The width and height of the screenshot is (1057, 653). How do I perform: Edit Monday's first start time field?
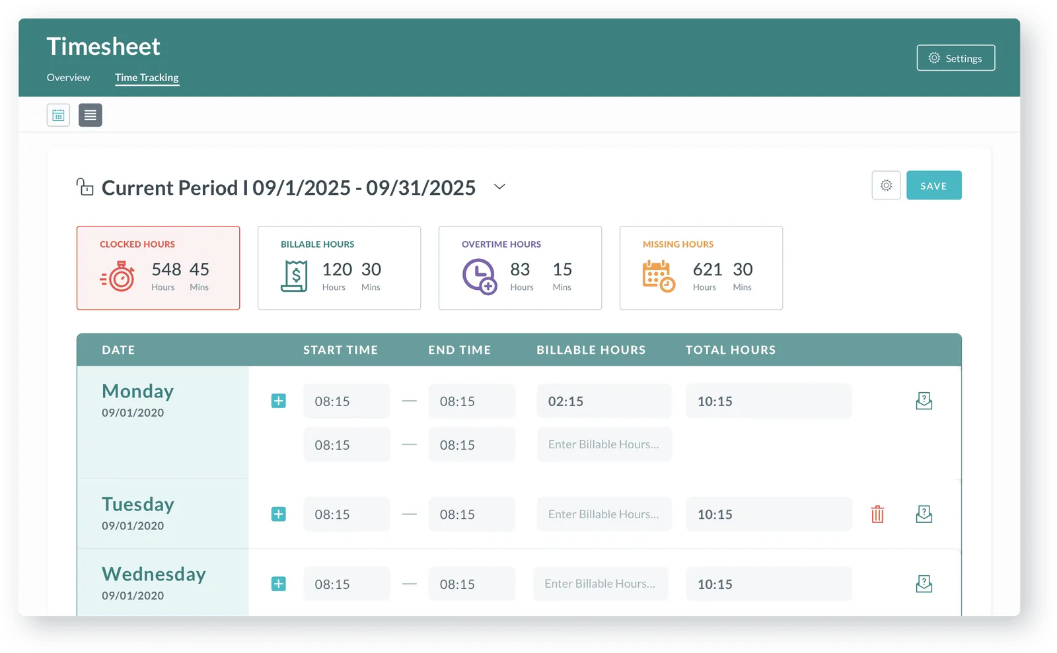(347, 401)
